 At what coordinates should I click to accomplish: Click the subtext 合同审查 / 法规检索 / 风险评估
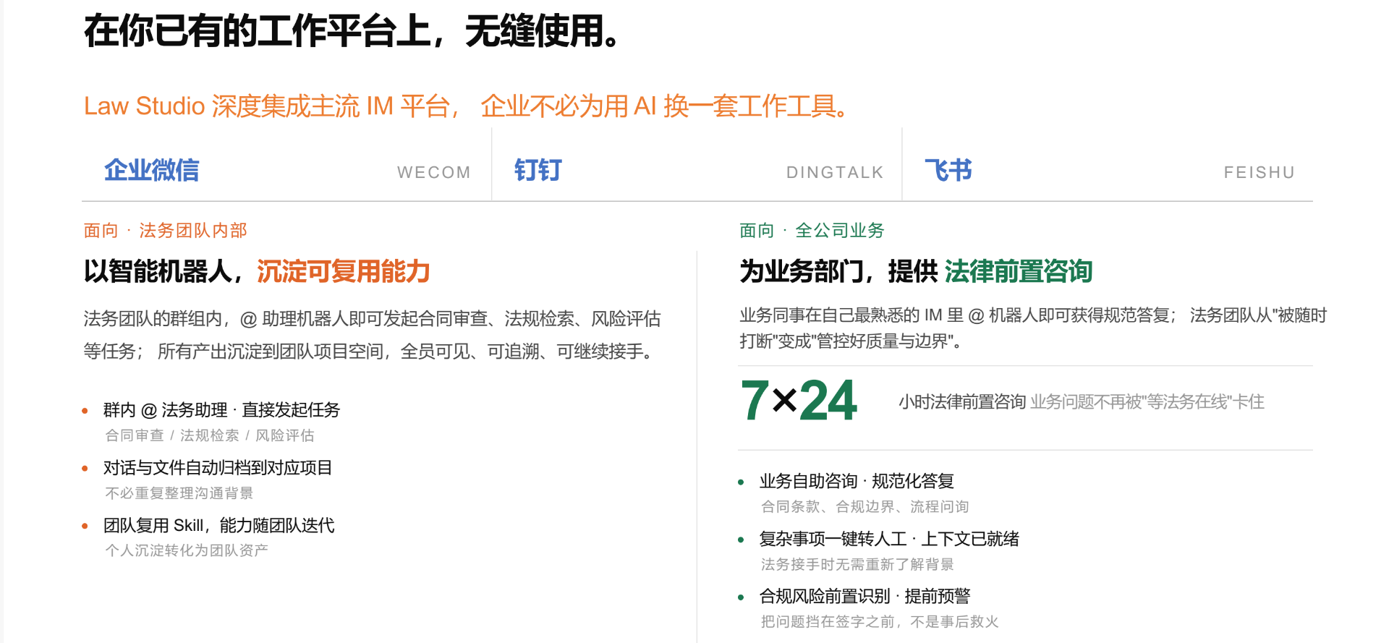[210, 435]
